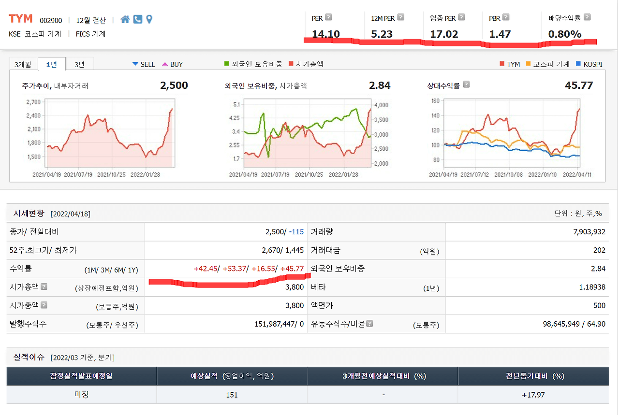Click year-over-year value +17.97
Image resolution: width=619 pixels, height=415 pixels.
pyautogui.click(x=533, y=395)
